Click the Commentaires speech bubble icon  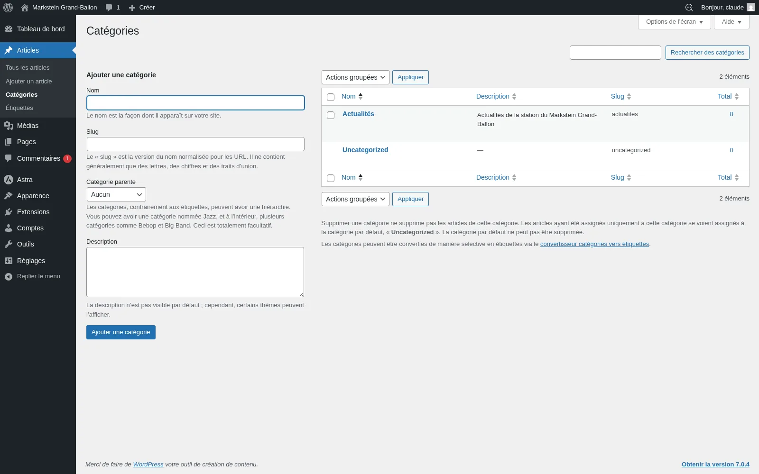click(9, 158)
